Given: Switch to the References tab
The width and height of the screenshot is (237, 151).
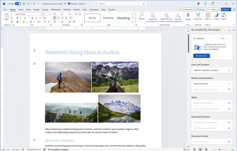Looking at the screenshot, I should 56,10.
